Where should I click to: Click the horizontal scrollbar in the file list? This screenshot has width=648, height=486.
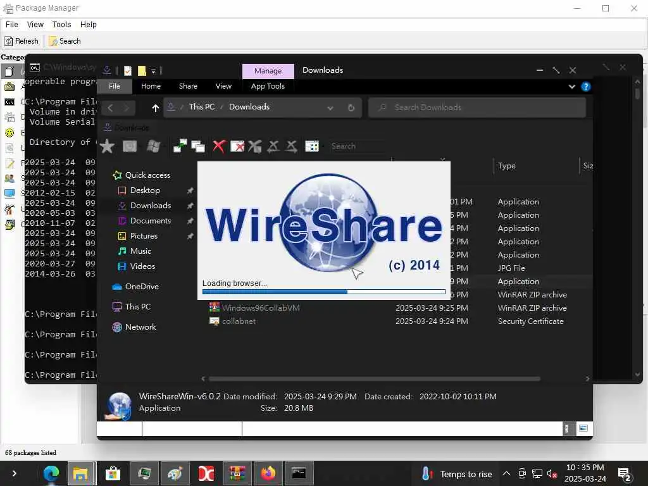pos(375,378)
